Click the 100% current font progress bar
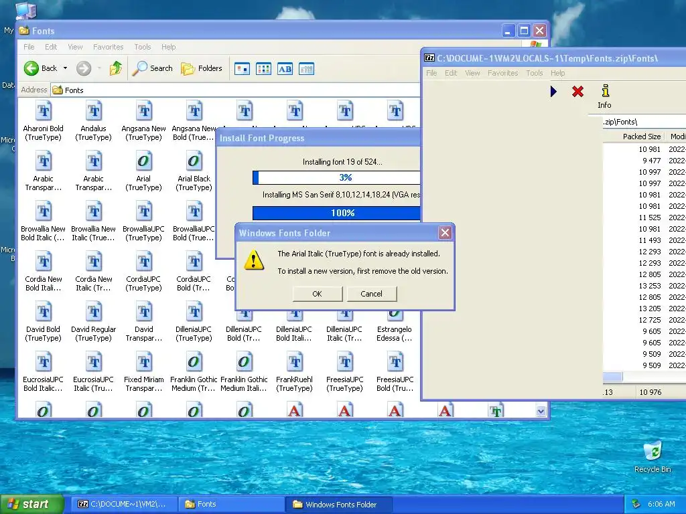This screenshot has height=514, width=686. click(336, 213)
